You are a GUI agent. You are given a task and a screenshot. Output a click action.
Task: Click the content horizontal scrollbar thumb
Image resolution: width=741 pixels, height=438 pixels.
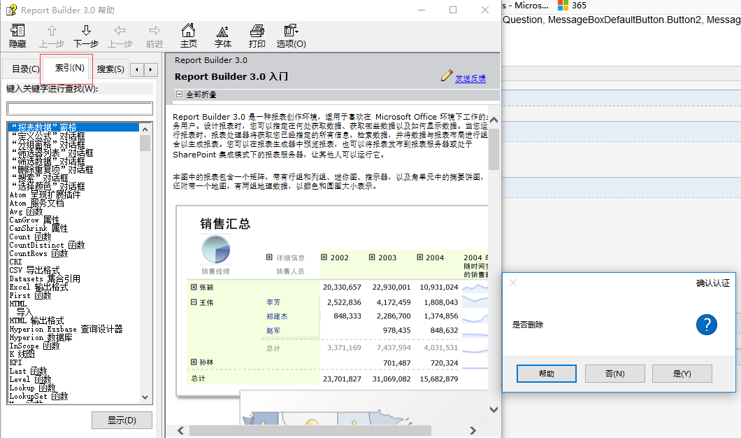(x=310, y=430)
